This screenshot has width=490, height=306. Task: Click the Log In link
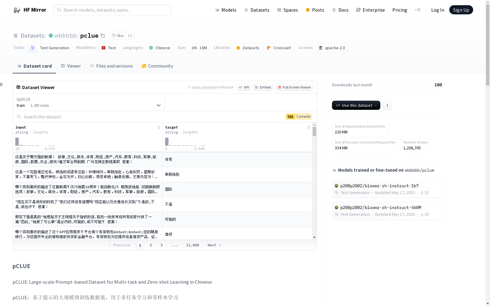[438, 10]
